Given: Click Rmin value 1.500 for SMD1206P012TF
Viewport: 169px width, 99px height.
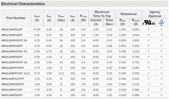Looking at the screenshot, I should [123, 29].
